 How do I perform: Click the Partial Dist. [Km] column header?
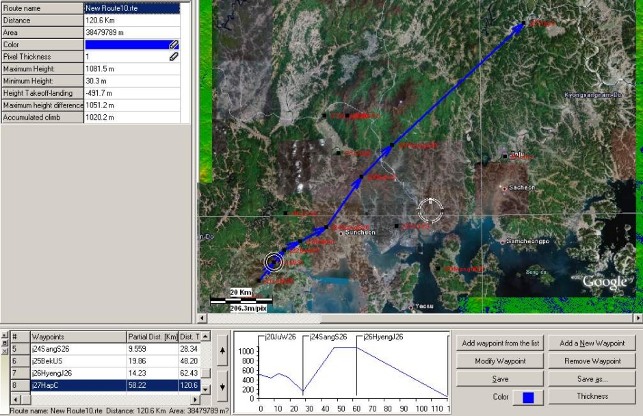[153, 337]
